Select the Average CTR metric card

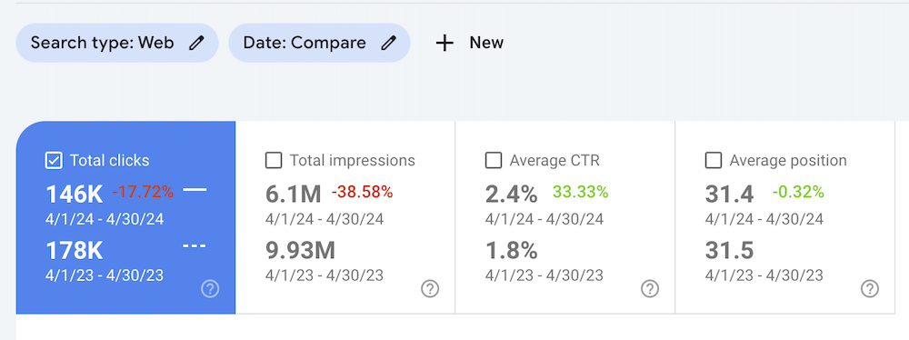(x=565, y=217)
